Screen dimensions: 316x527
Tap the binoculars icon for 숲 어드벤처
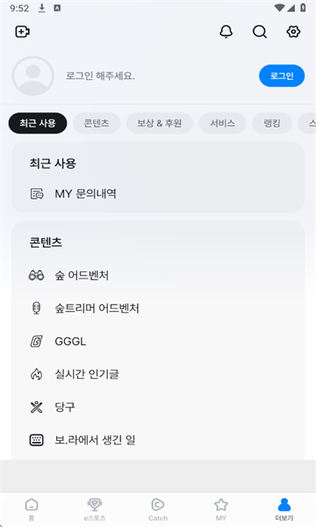[36, 276]
